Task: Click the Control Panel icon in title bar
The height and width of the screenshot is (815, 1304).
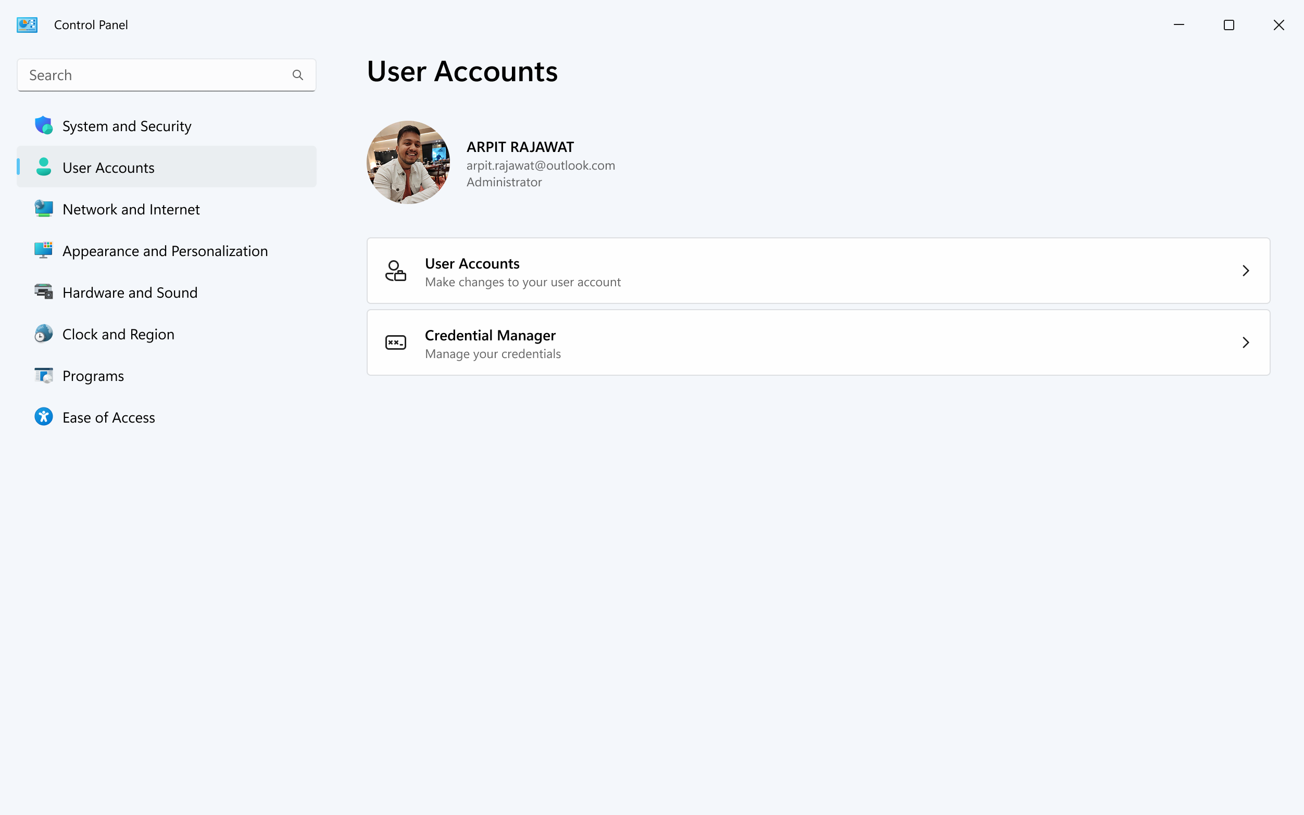Action: coord(27,24)
